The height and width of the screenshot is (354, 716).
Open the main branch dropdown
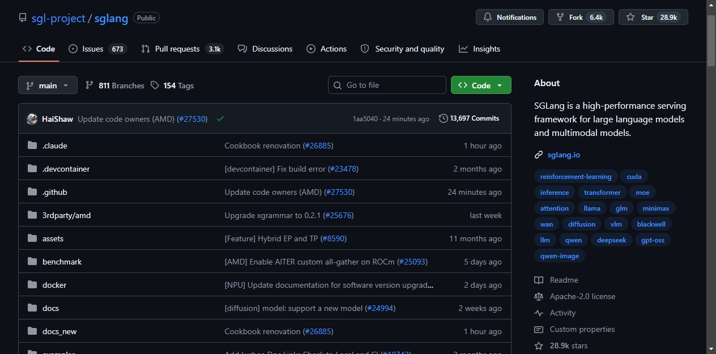(48, 85)
